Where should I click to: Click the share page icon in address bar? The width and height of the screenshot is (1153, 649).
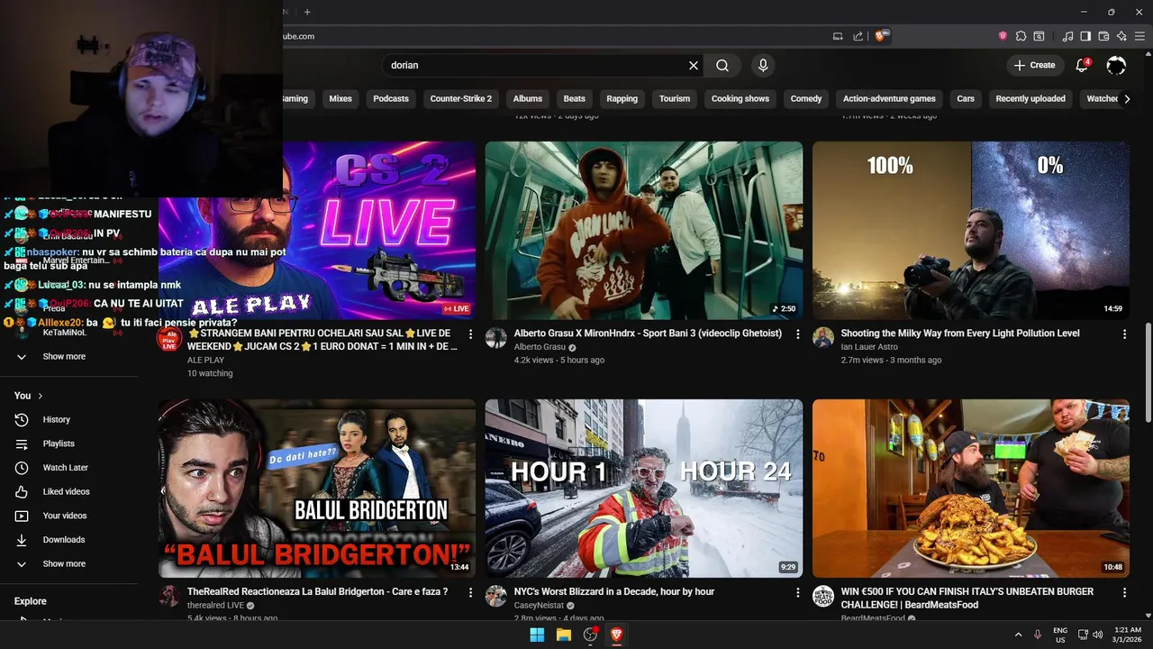coord(858,36)
